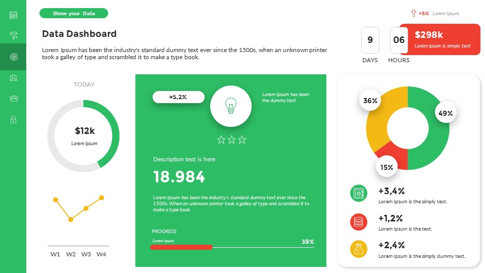Click the green safe icon
The height and width of the screenshot is (273, 485).
pos(358,193)
